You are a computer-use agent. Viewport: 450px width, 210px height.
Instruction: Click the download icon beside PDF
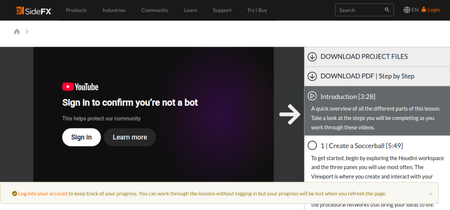point(312,76)
